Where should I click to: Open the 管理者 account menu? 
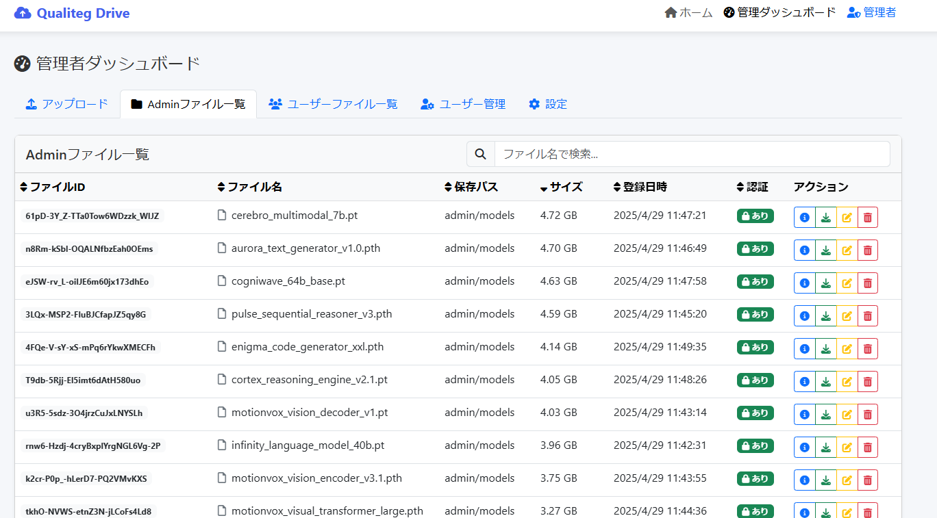tap(871, 12)
